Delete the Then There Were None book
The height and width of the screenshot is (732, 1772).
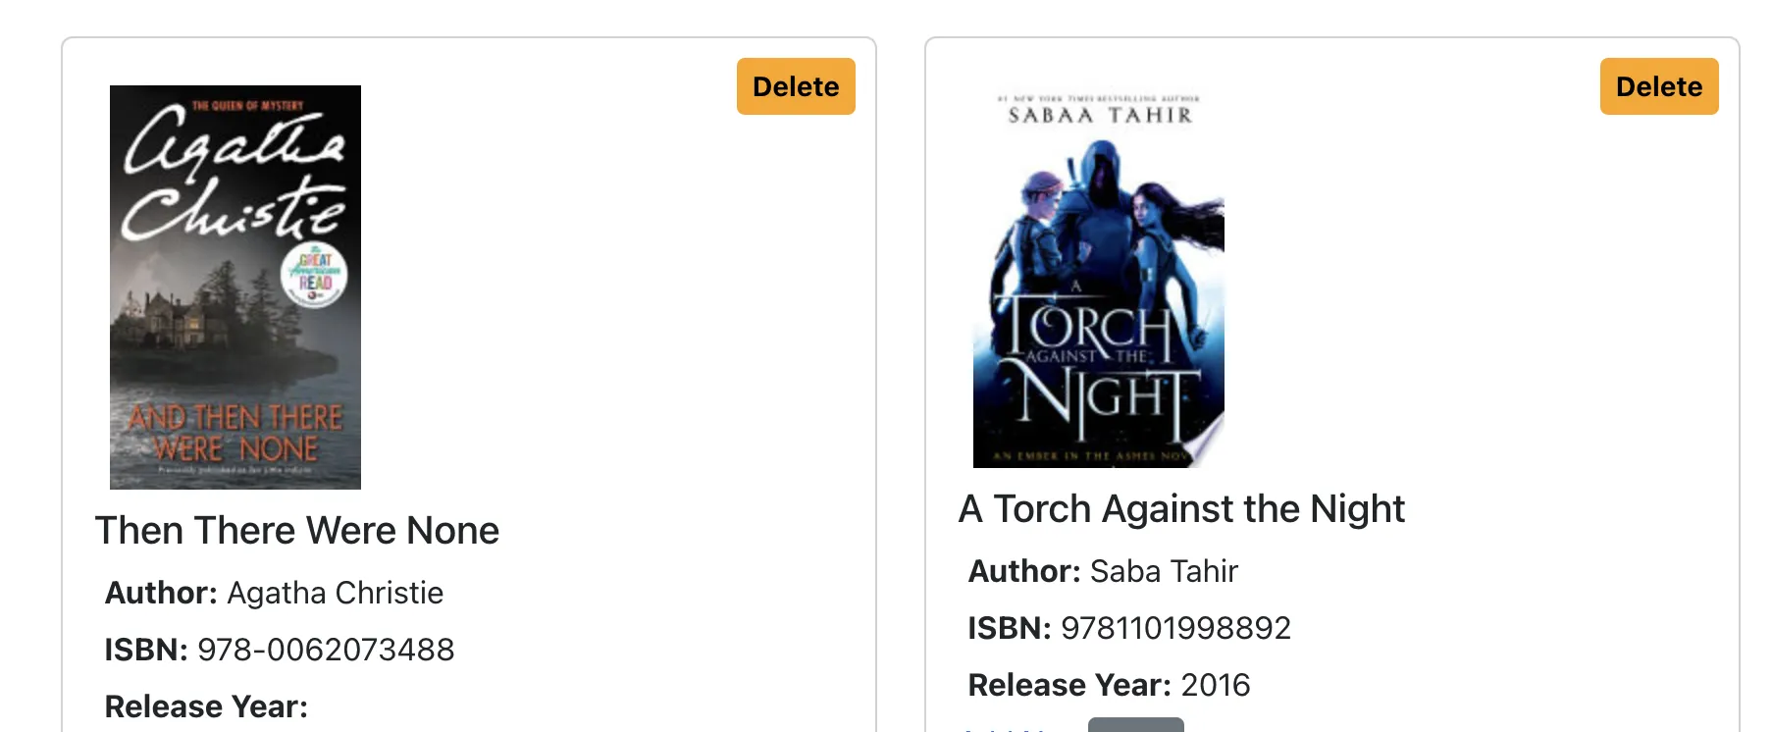click(x=796, y=86)
